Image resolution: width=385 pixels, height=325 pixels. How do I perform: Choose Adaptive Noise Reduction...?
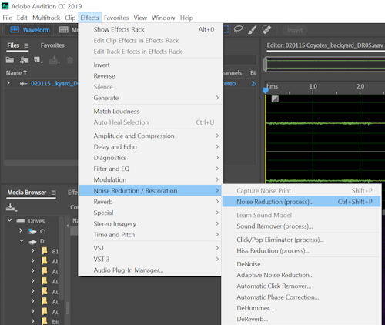tap(301, 275)
